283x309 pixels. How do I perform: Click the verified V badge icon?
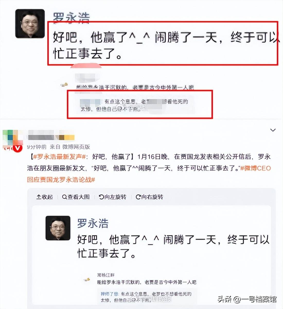pos(18,148)
